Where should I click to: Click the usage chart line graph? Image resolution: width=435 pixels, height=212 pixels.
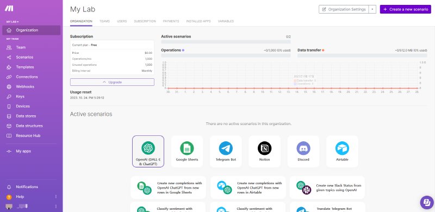293,88
